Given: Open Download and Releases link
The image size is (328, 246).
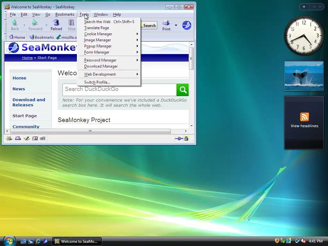Looking at the screenshot, I should tap(29, 102).
